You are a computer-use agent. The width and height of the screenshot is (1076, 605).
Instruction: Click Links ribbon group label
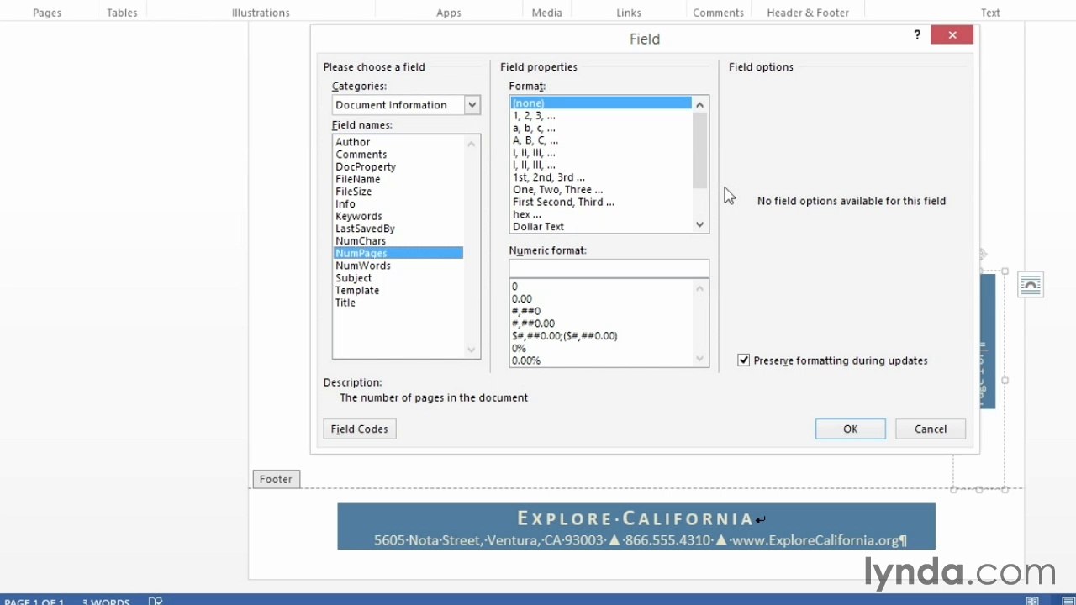coord(629,13)
